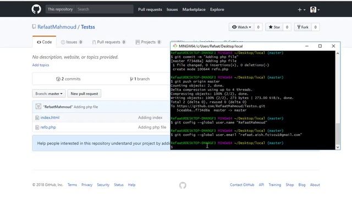352x198 pixels.
Task: Click the refo.php file icon
Action: pyautogui.click(x=37, y=127)
